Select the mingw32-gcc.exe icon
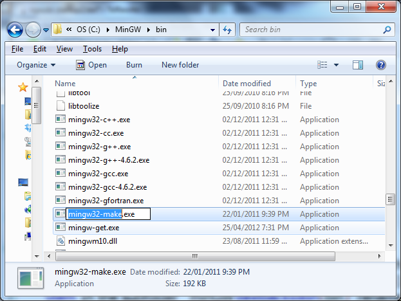 61,173
